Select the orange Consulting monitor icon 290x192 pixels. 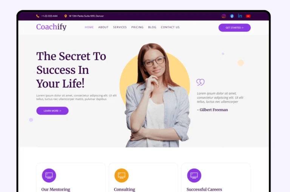pos(122,175)
